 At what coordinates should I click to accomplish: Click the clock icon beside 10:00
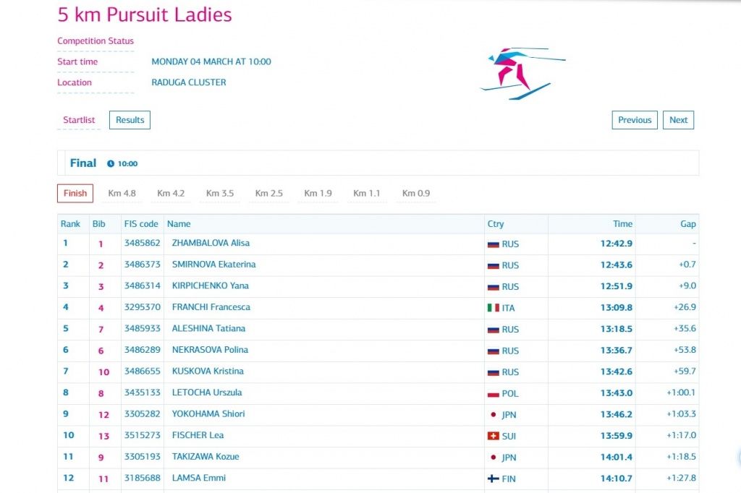coord(111,164)
